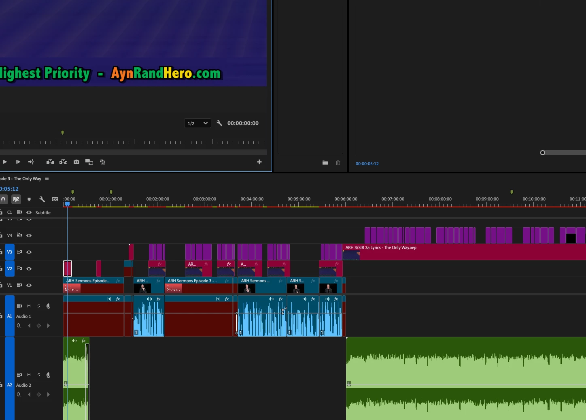Go to previous keyframe on Audio 1
The image size is (586, 420).
click(29, 326)
